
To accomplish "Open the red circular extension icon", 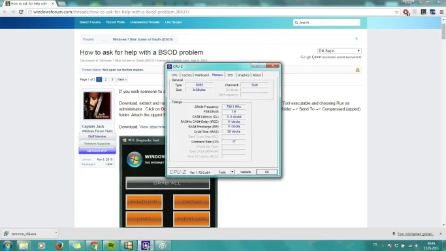I will [406, 12].
